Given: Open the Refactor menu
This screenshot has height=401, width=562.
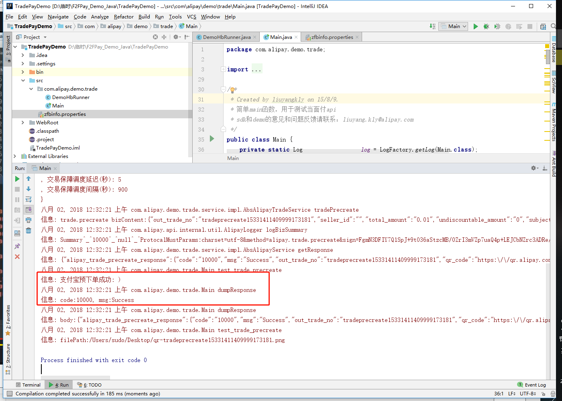Looking at the screenshot, I should click(124, 17).
